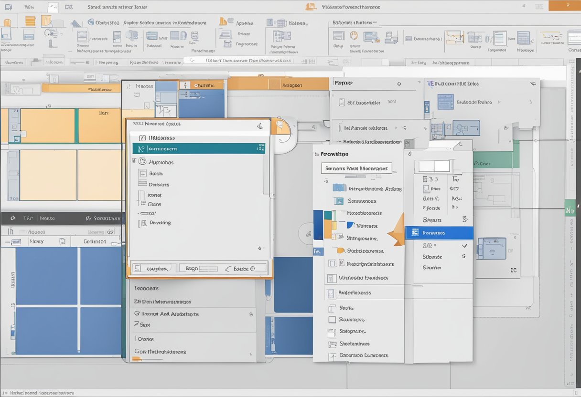This screenshot has width=581, height=397.
Task: Select the teal highlighted Components item
Action: tap(200, 148)
